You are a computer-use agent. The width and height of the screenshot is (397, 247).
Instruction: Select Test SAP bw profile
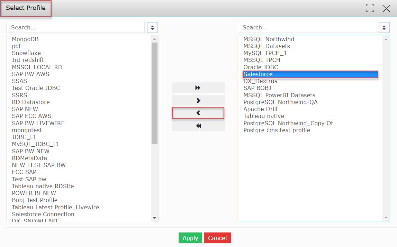(29, 179)
